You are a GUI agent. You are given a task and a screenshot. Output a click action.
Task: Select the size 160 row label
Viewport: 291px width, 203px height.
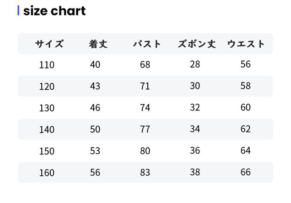coord(47,173)
